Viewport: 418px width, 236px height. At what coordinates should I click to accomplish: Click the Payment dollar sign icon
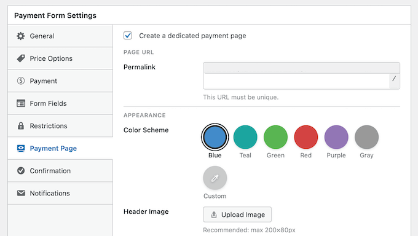21,81
